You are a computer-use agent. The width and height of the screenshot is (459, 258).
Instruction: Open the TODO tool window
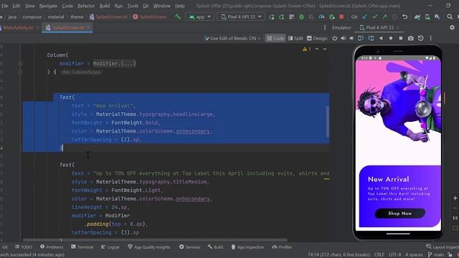click(24, 247)
